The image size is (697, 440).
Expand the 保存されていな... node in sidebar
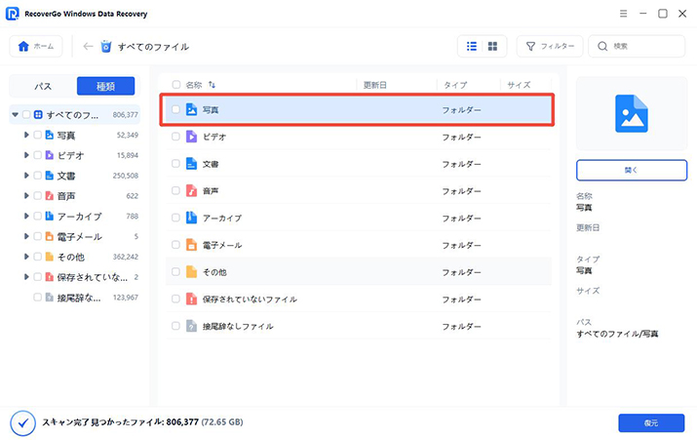pyautogui.click(x=26, y=277)
